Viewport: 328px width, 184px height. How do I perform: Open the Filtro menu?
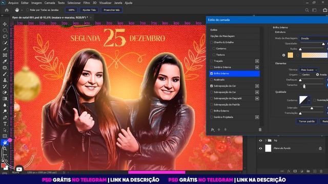pyautogui.click(x=87, y=3)
